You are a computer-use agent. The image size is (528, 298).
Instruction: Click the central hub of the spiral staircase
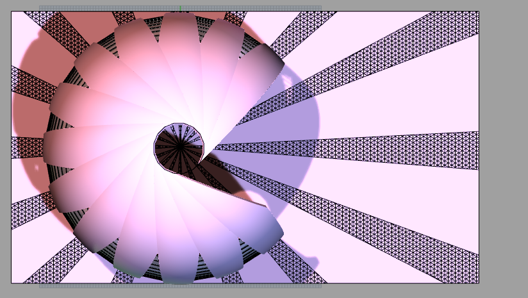coord(179,147)
